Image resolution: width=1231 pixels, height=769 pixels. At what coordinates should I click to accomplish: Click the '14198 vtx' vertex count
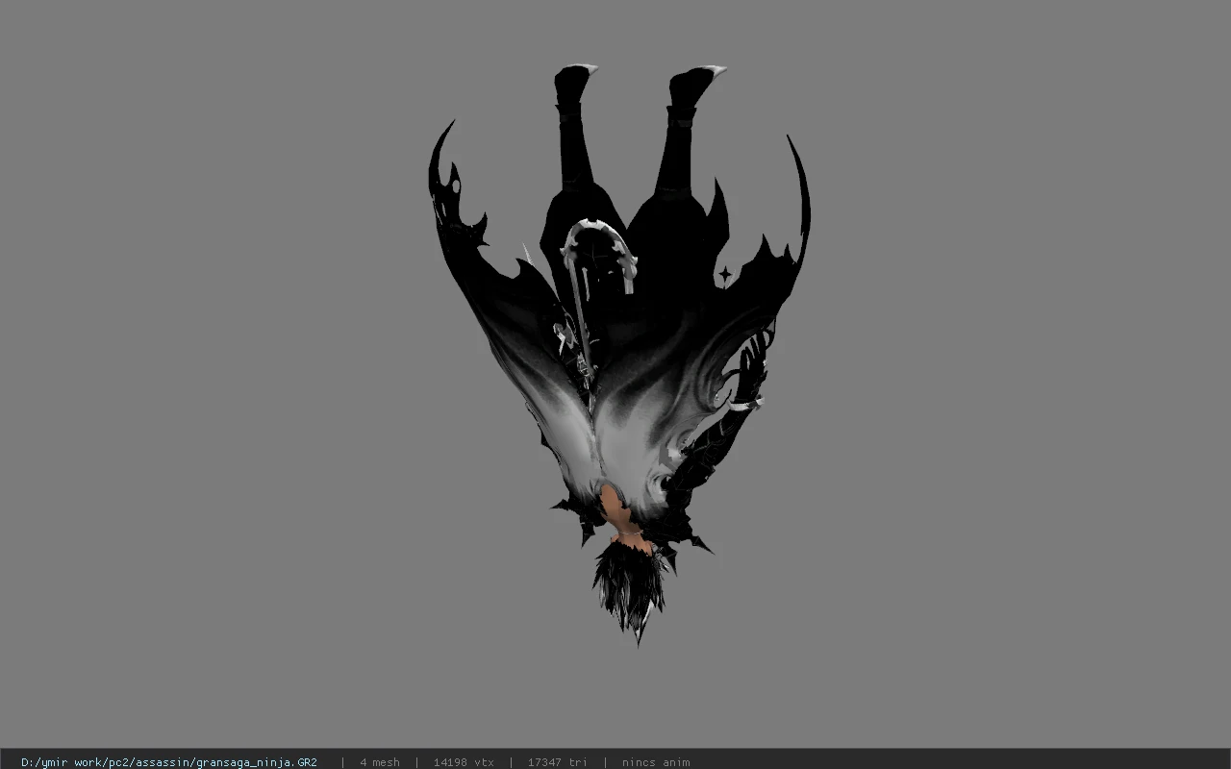tap(464, 762)
